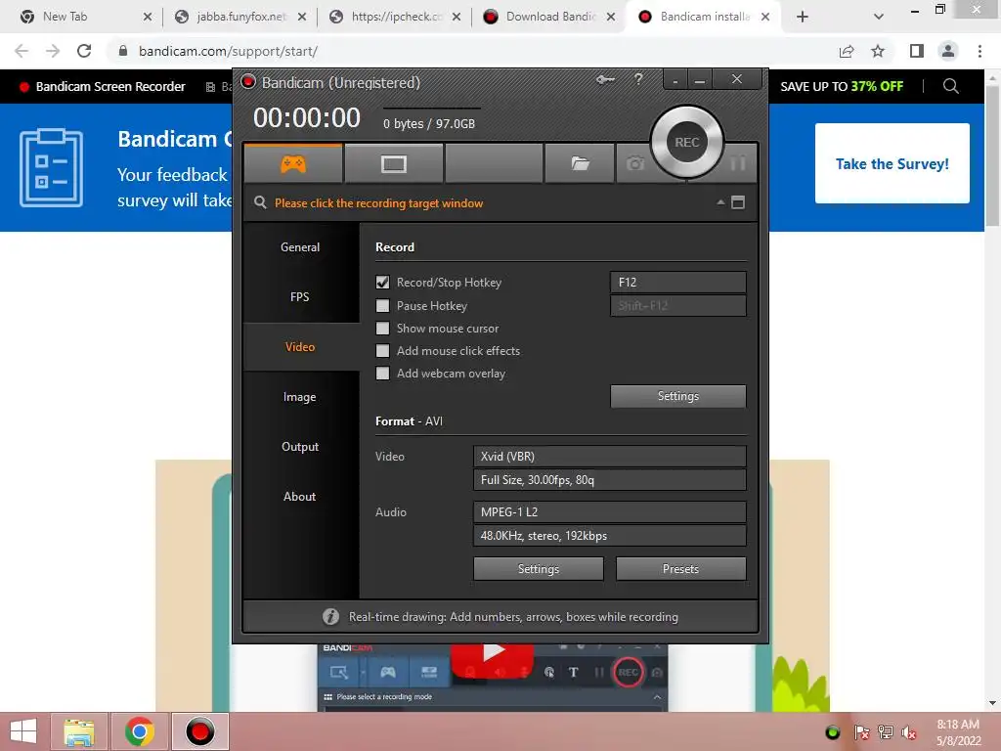Enable the Show mouse cursor checkbox
Viewport: 1001px width, 751px height.
tap(382, 329)
